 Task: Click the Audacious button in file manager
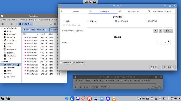coord(54,29)
